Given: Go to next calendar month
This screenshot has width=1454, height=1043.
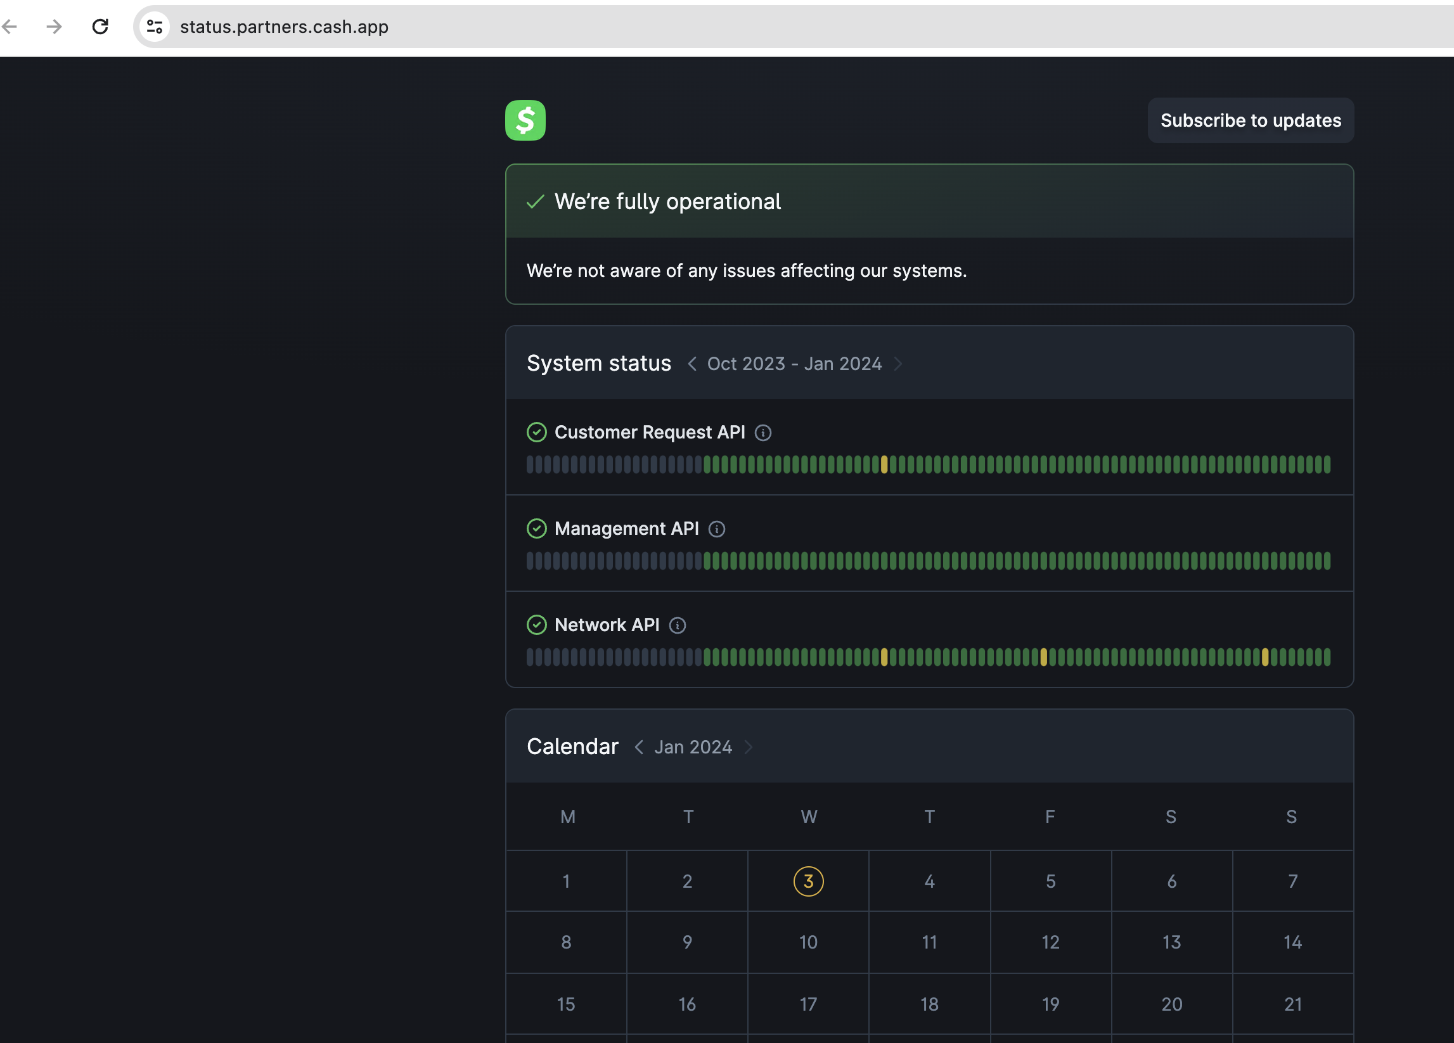Looking at the screenshot, I should click(748, 747).
